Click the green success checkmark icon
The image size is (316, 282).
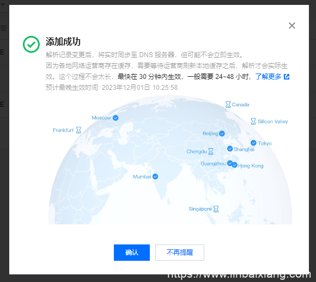pyautogui.click(x=31, y=44)
